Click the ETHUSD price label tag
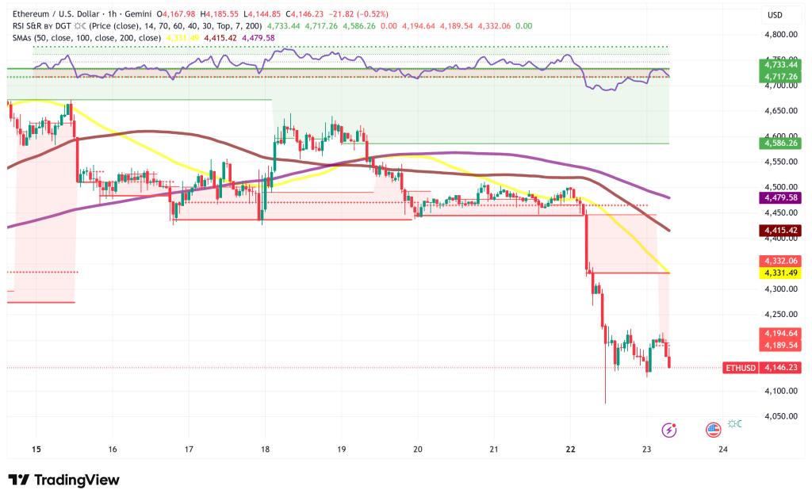 (741, 368)
